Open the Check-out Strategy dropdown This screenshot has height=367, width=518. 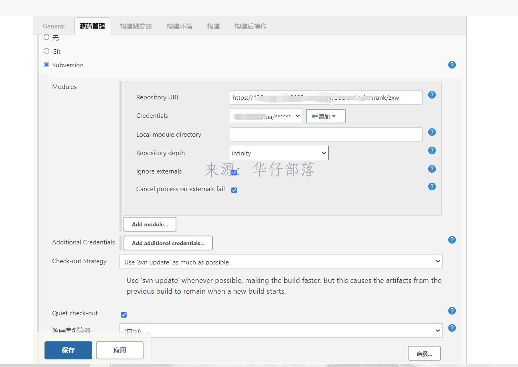click(281, 262)
